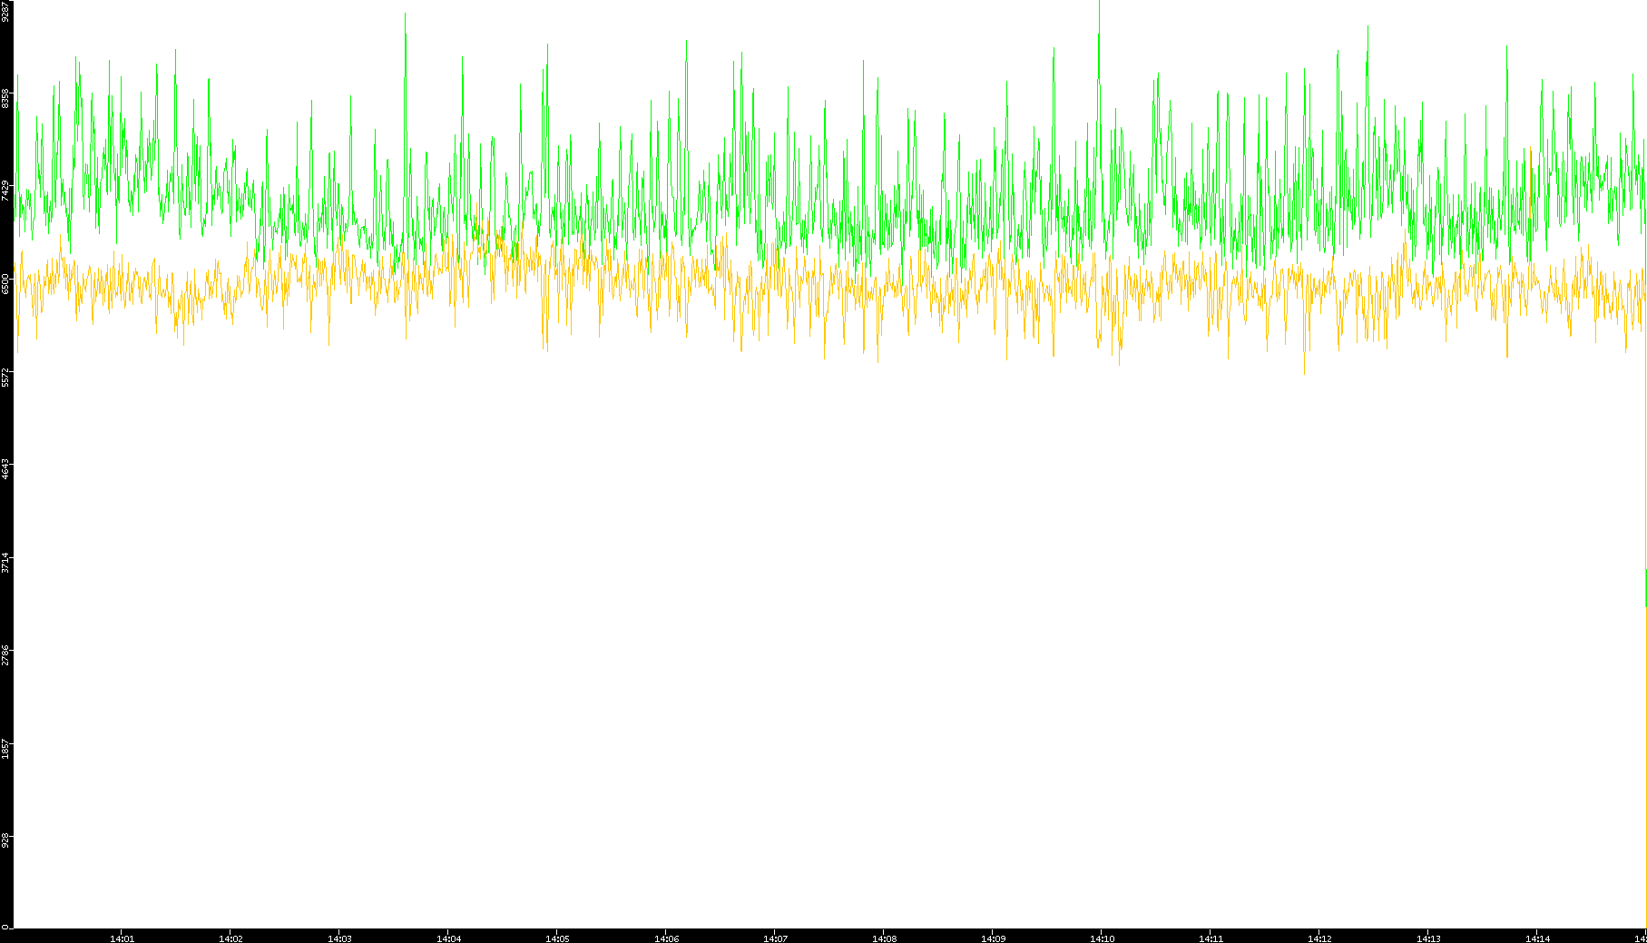Select the 2786 y-axis value

click(x=6, y=655)
